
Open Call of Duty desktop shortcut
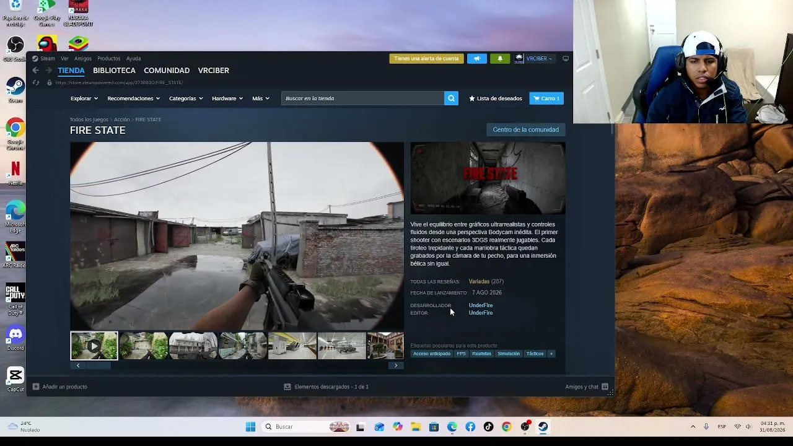(x=15, y=300)
